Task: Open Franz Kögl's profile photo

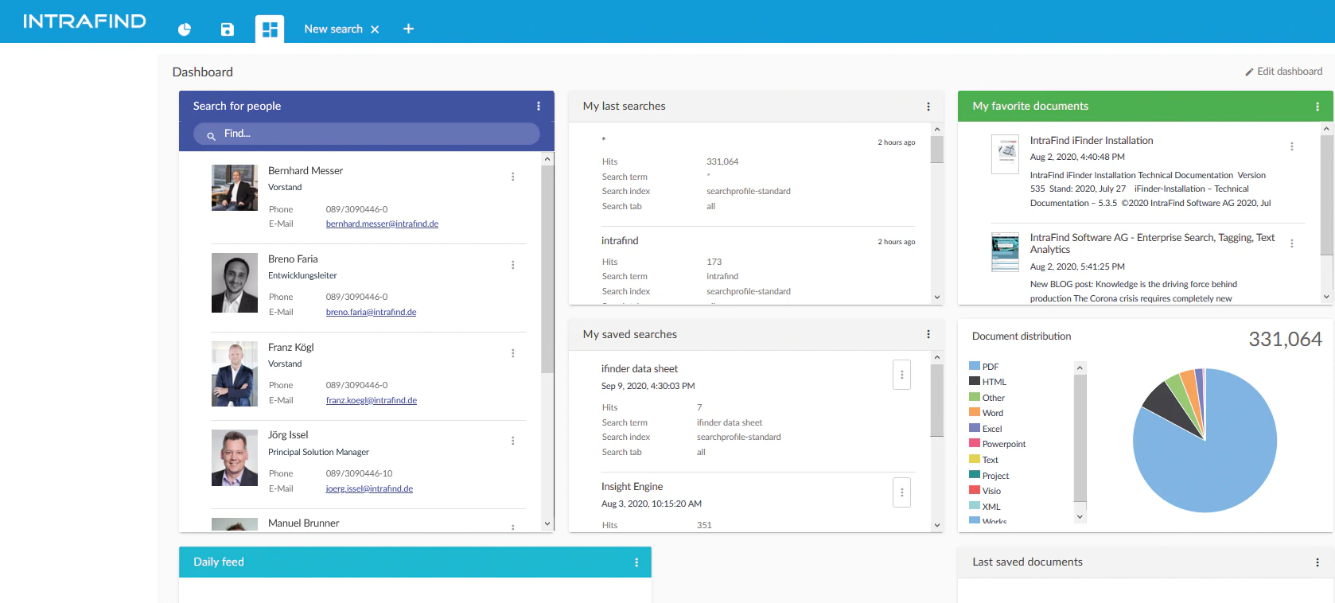Action: (235, 374)
